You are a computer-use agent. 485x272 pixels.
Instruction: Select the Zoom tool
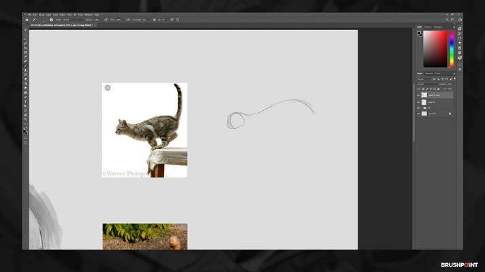pyautogui.click(x=25, y=119)
